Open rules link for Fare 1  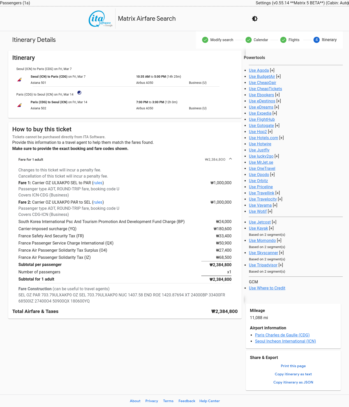click(98, 183)
